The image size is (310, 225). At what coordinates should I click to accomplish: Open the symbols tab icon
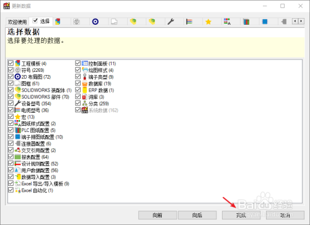click(76, 22)
